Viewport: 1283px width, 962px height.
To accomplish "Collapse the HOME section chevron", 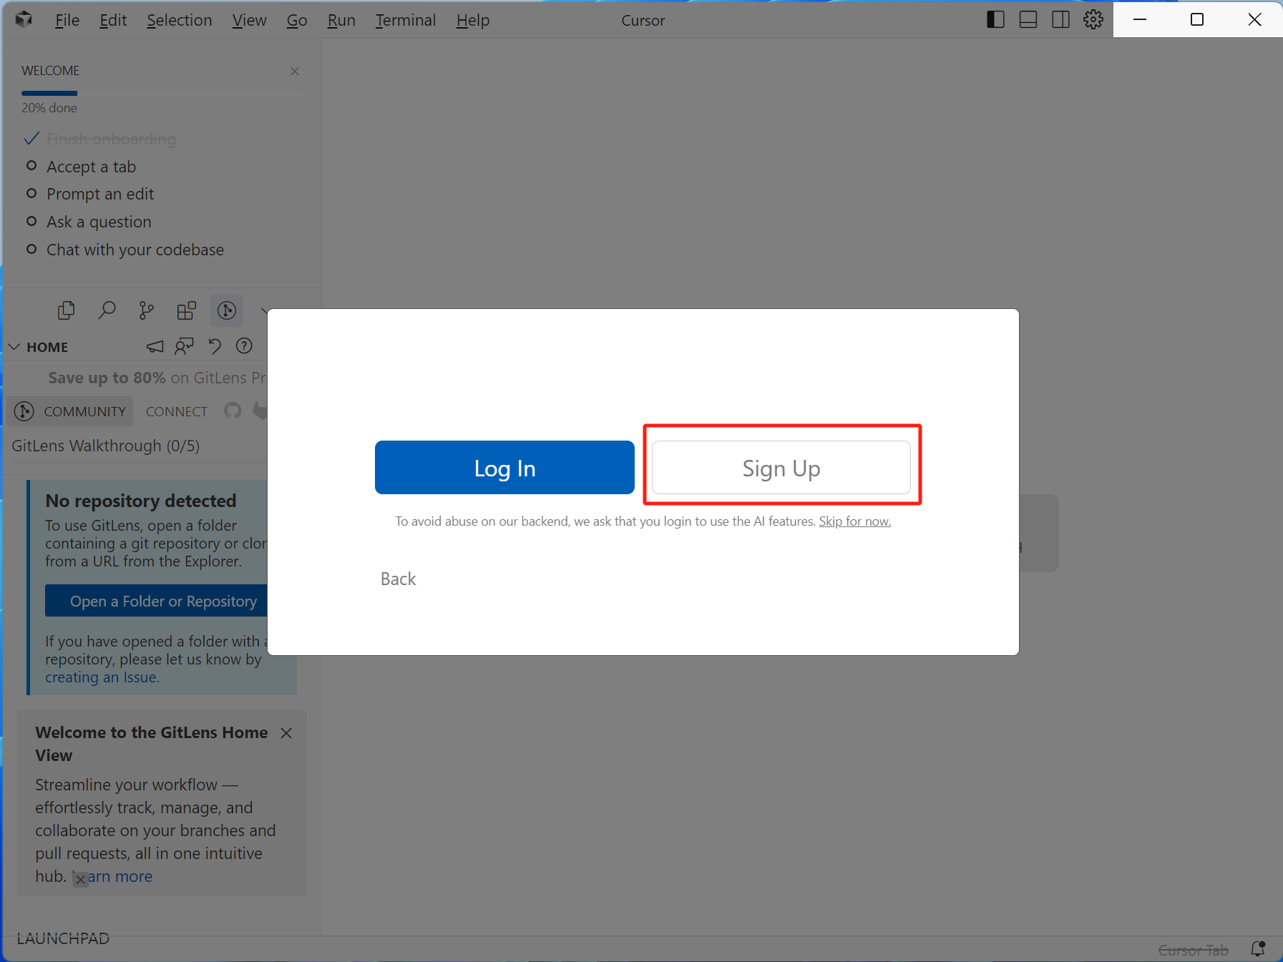I will click(14, 347).
